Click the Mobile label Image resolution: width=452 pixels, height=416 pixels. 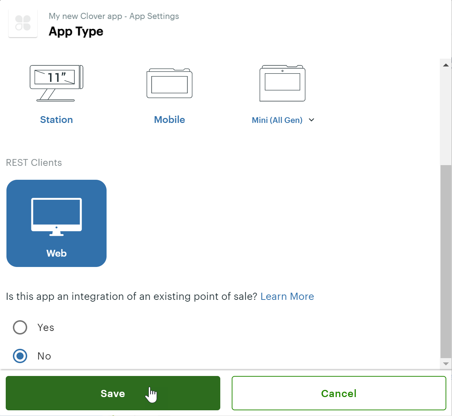click(169, 120)
